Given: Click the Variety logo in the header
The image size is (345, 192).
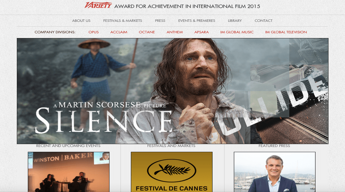Looking at the screenshot, I should (98, 5).
